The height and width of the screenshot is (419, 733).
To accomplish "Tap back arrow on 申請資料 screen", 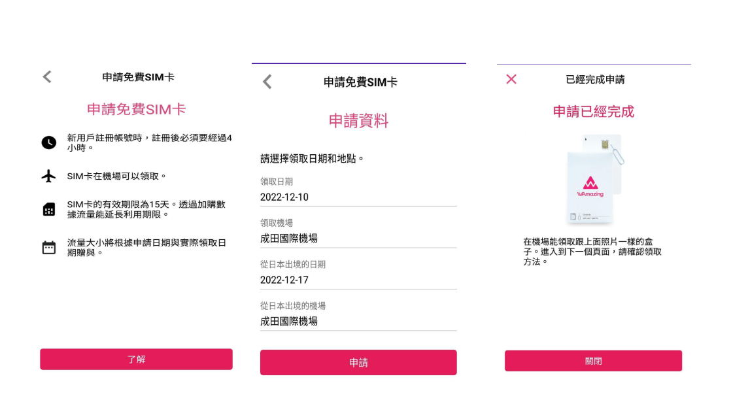I will pyautogui.click(x=267, y=82).
